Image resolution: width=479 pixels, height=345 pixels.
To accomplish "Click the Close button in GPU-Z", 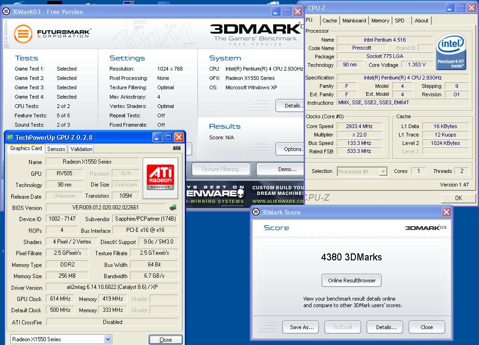I will pyautogui.click(x=166, y=339).
